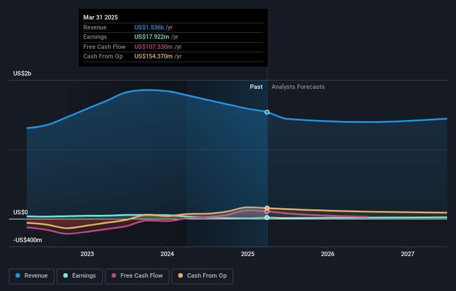Click the US$1.536b revenue value

(149, 27)
